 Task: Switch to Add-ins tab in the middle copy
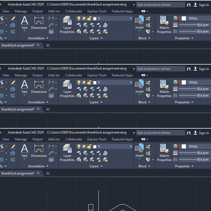point(54,75)
